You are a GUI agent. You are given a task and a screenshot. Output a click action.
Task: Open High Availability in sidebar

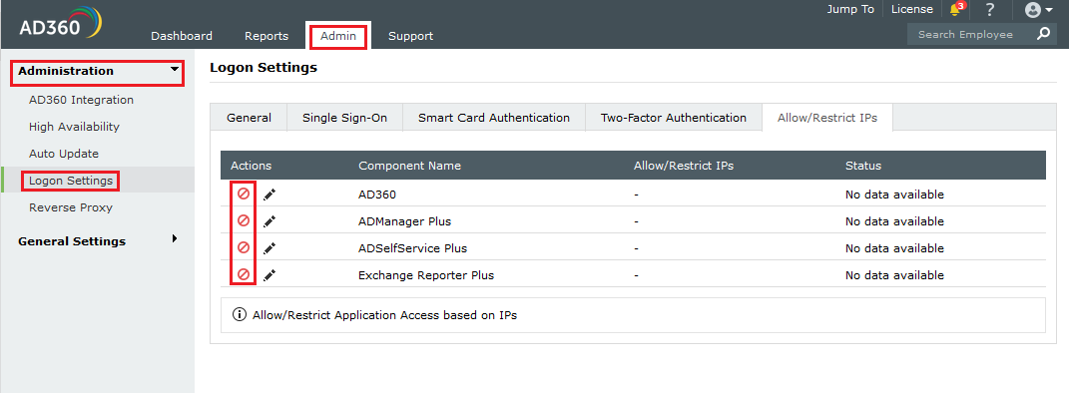[74, 127]
